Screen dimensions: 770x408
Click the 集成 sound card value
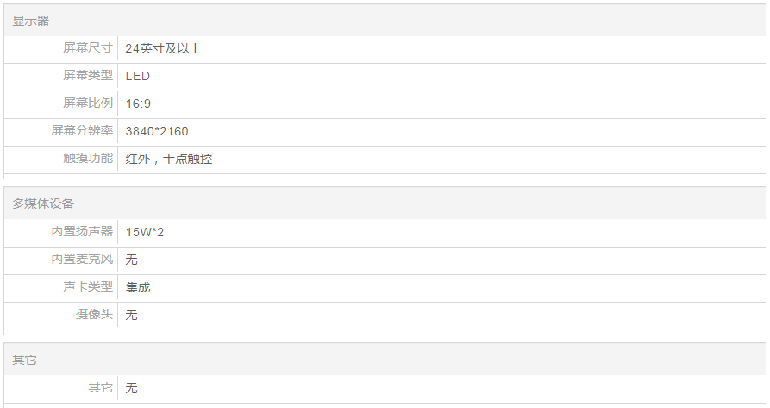[138, 287]
